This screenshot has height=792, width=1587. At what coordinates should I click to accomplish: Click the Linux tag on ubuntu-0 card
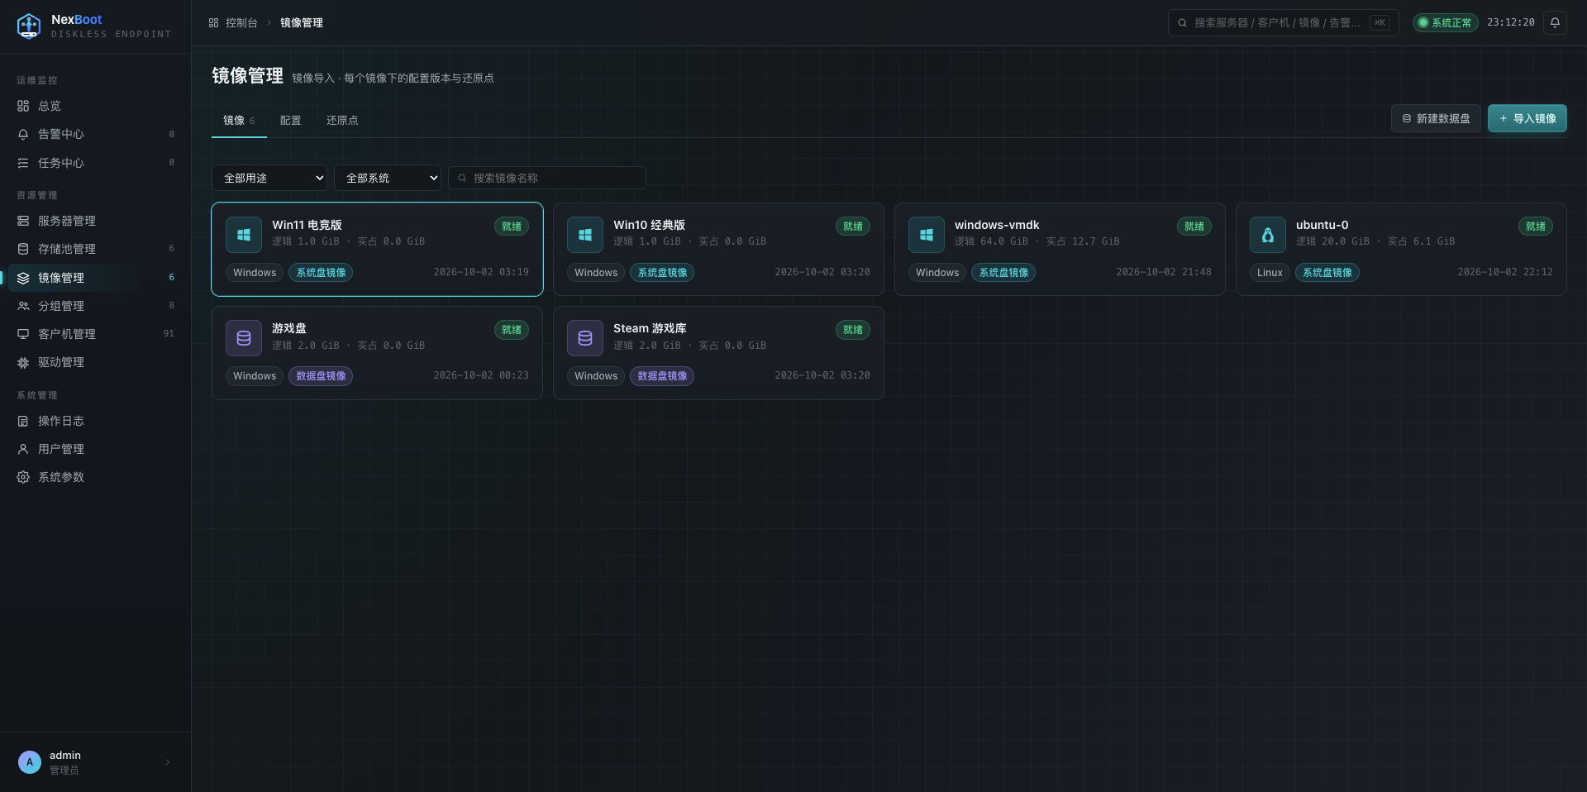point(1270,273)
